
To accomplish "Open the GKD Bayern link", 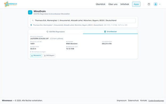I will click(49, 55).
